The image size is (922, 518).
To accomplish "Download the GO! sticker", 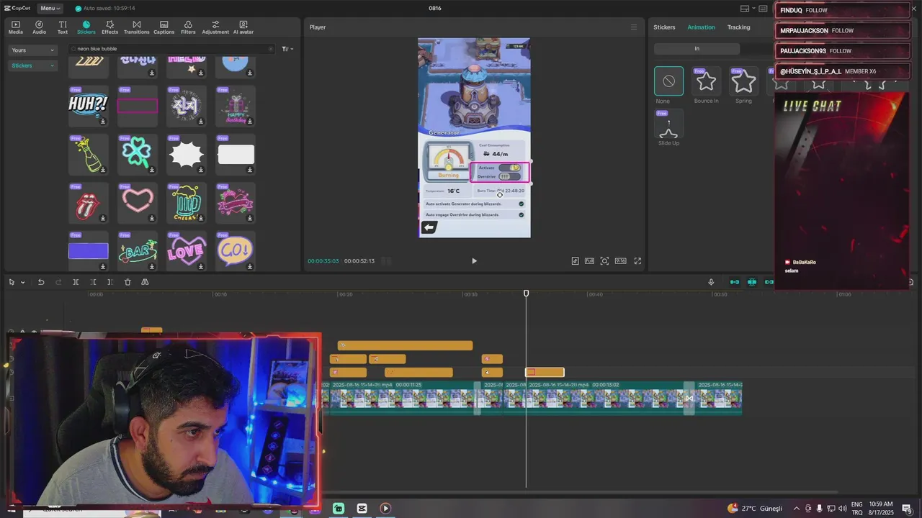I will 250,266.
